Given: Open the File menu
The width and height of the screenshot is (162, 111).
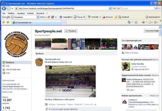Looking at the screenshot, I should 4,13.
